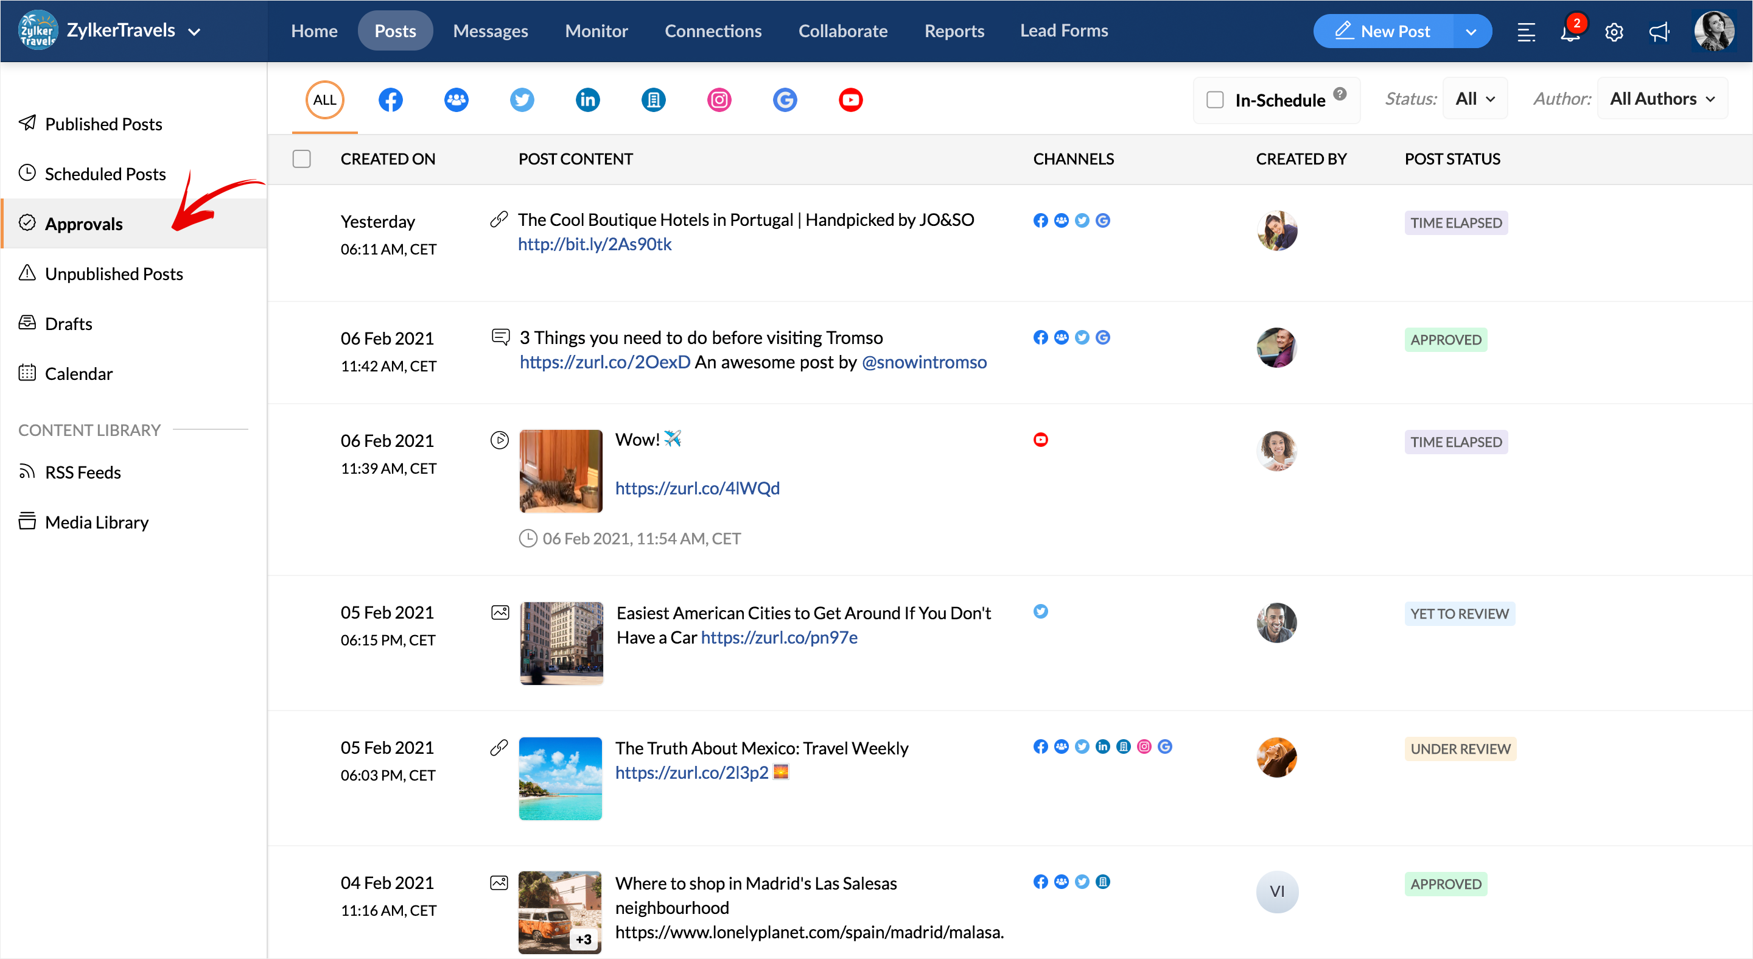Open the settings gear icon
Viewport: 1753px width, 959px height.
1614,31
